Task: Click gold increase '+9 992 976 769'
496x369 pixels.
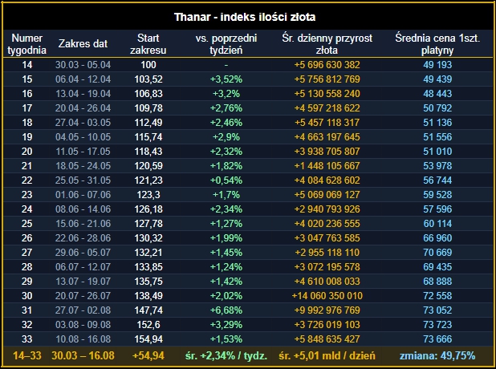Action: (327, 310)
